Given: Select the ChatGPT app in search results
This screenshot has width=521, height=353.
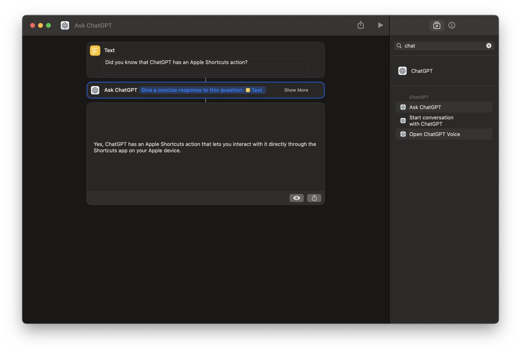Looking at the screenshot, I should tap(444, 71).
